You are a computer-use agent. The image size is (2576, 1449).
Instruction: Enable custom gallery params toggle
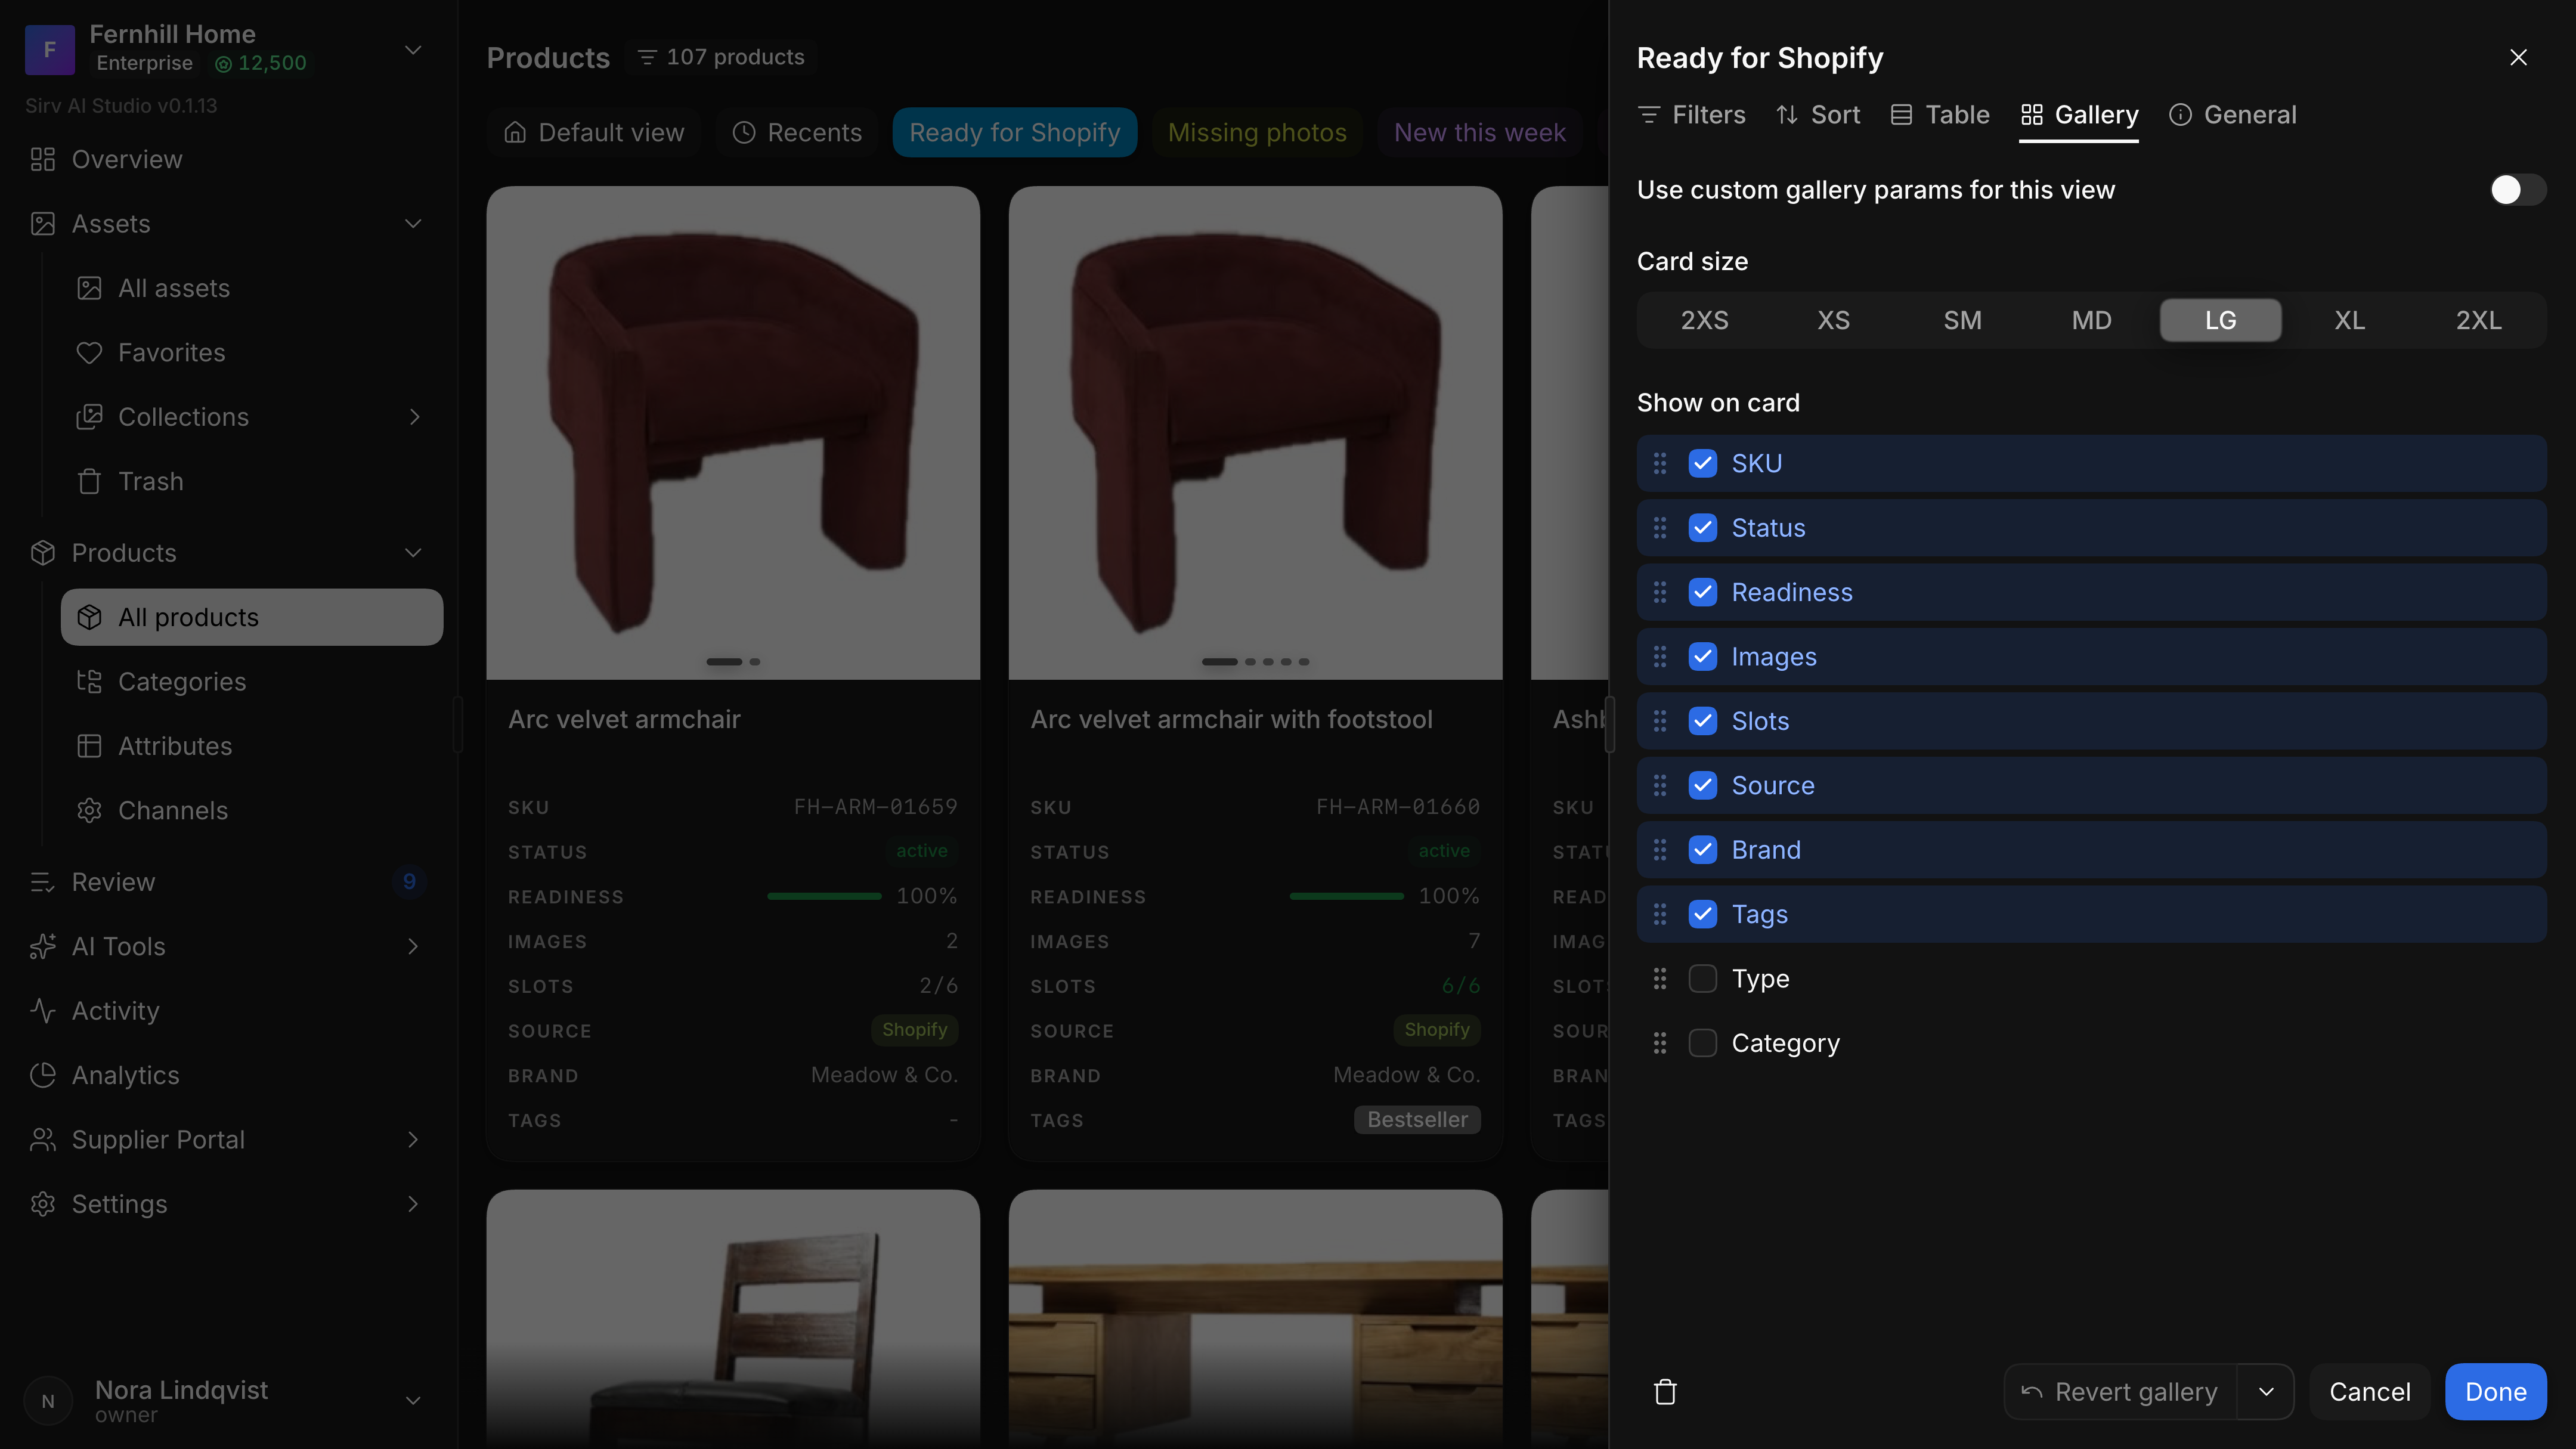pyautogui.click(x=2517, y=190)
